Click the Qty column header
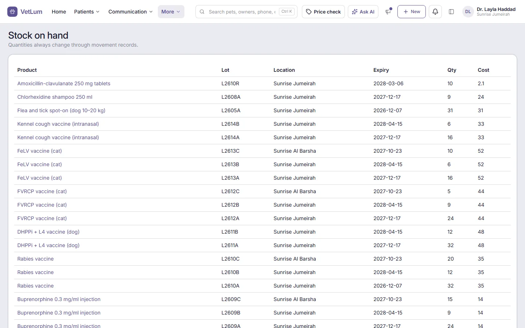This screenshot has height=328, width=525. click(x=452, y=70)
